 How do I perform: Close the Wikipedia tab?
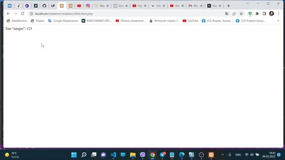[164, 6]
